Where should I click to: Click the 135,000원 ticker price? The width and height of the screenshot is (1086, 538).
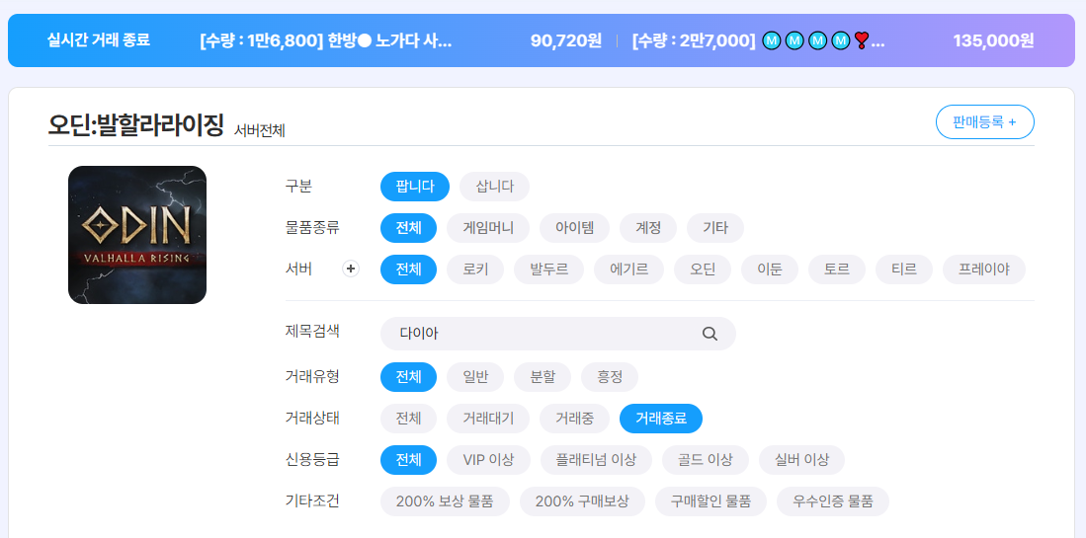pos(993,40)
